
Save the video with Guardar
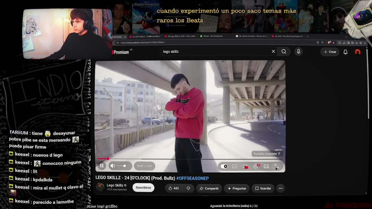263,188
